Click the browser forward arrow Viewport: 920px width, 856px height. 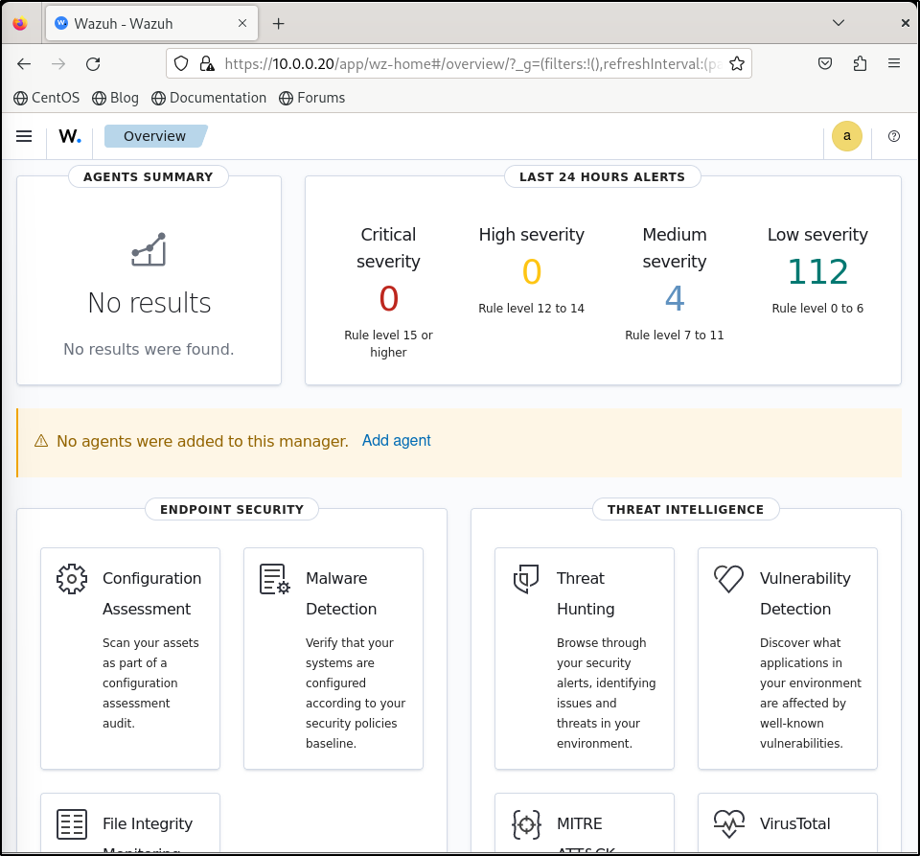tap(58, 64)
